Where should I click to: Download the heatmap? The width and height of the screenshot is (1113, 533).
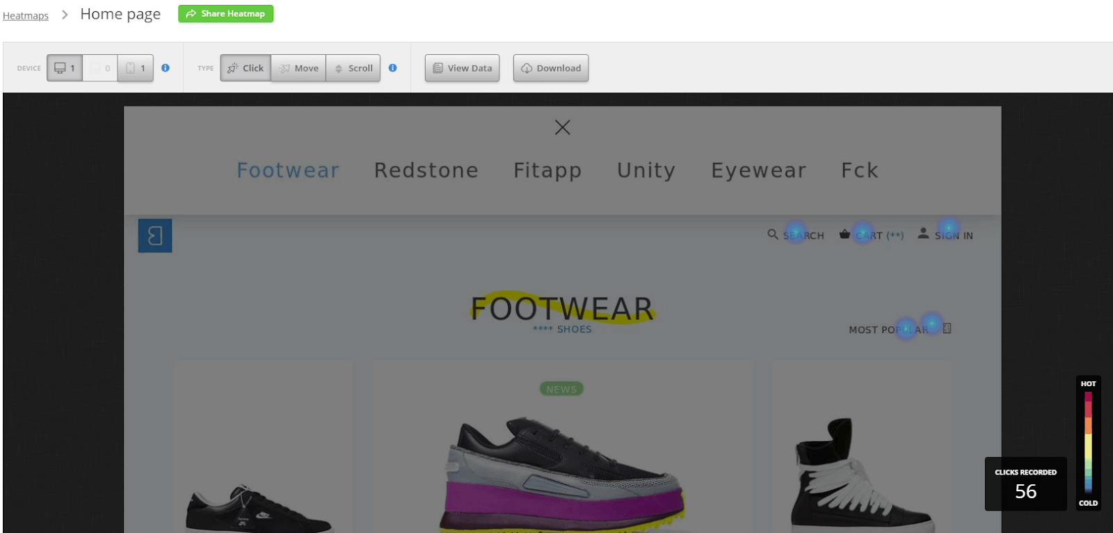click(551, 68)
